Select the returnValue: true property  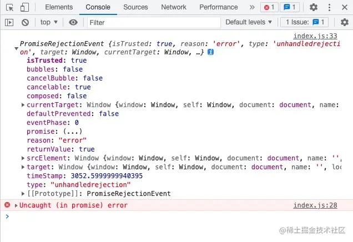click(61, 149)
